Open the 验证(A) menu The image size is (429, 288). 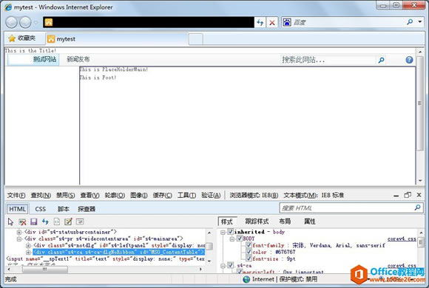coord(211,195)
